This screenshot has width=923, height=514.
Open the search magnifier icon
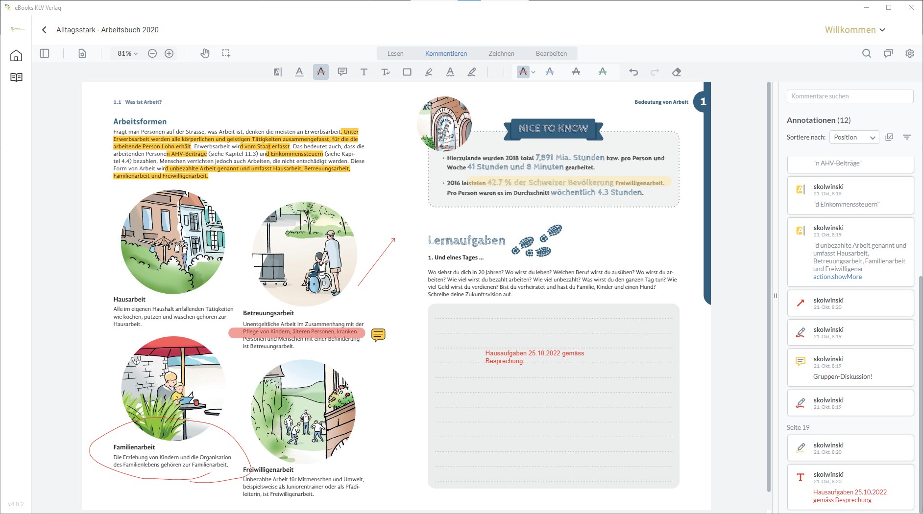pos(867,53)
